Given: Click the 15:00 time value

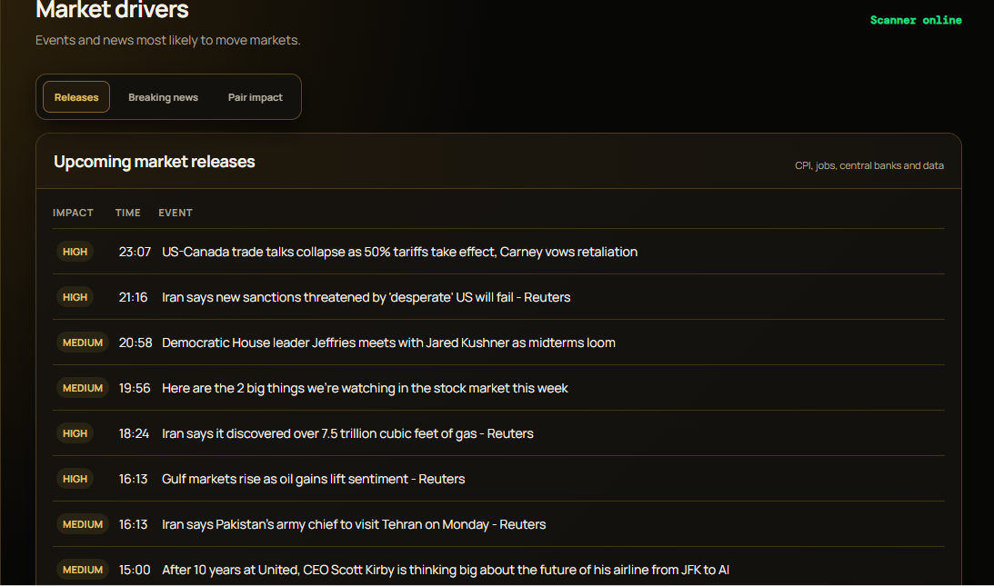Looking at the screenshot, I should pyautogui.click(x=135, y=571).
